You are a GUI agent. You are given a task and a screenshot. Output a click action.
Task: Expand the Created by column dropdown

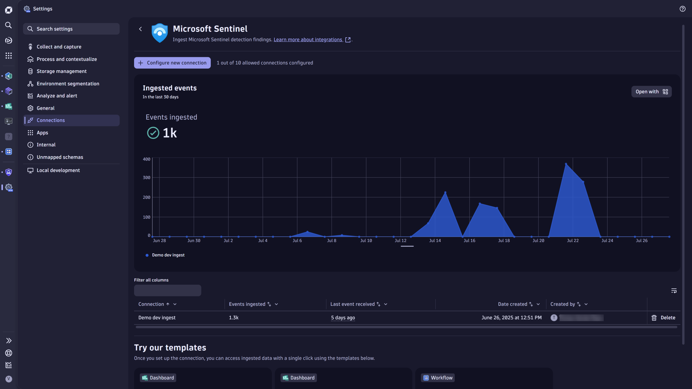tap(586, 304)
